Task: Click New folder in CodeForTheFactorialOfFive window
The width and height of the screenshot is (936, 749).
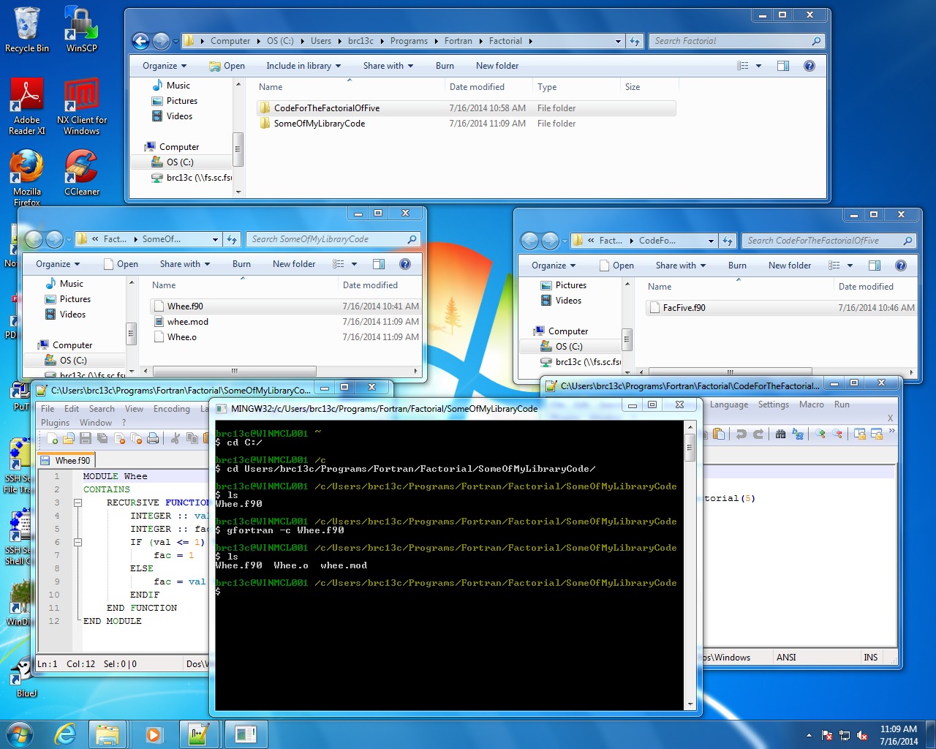Action: click(790, 266)
